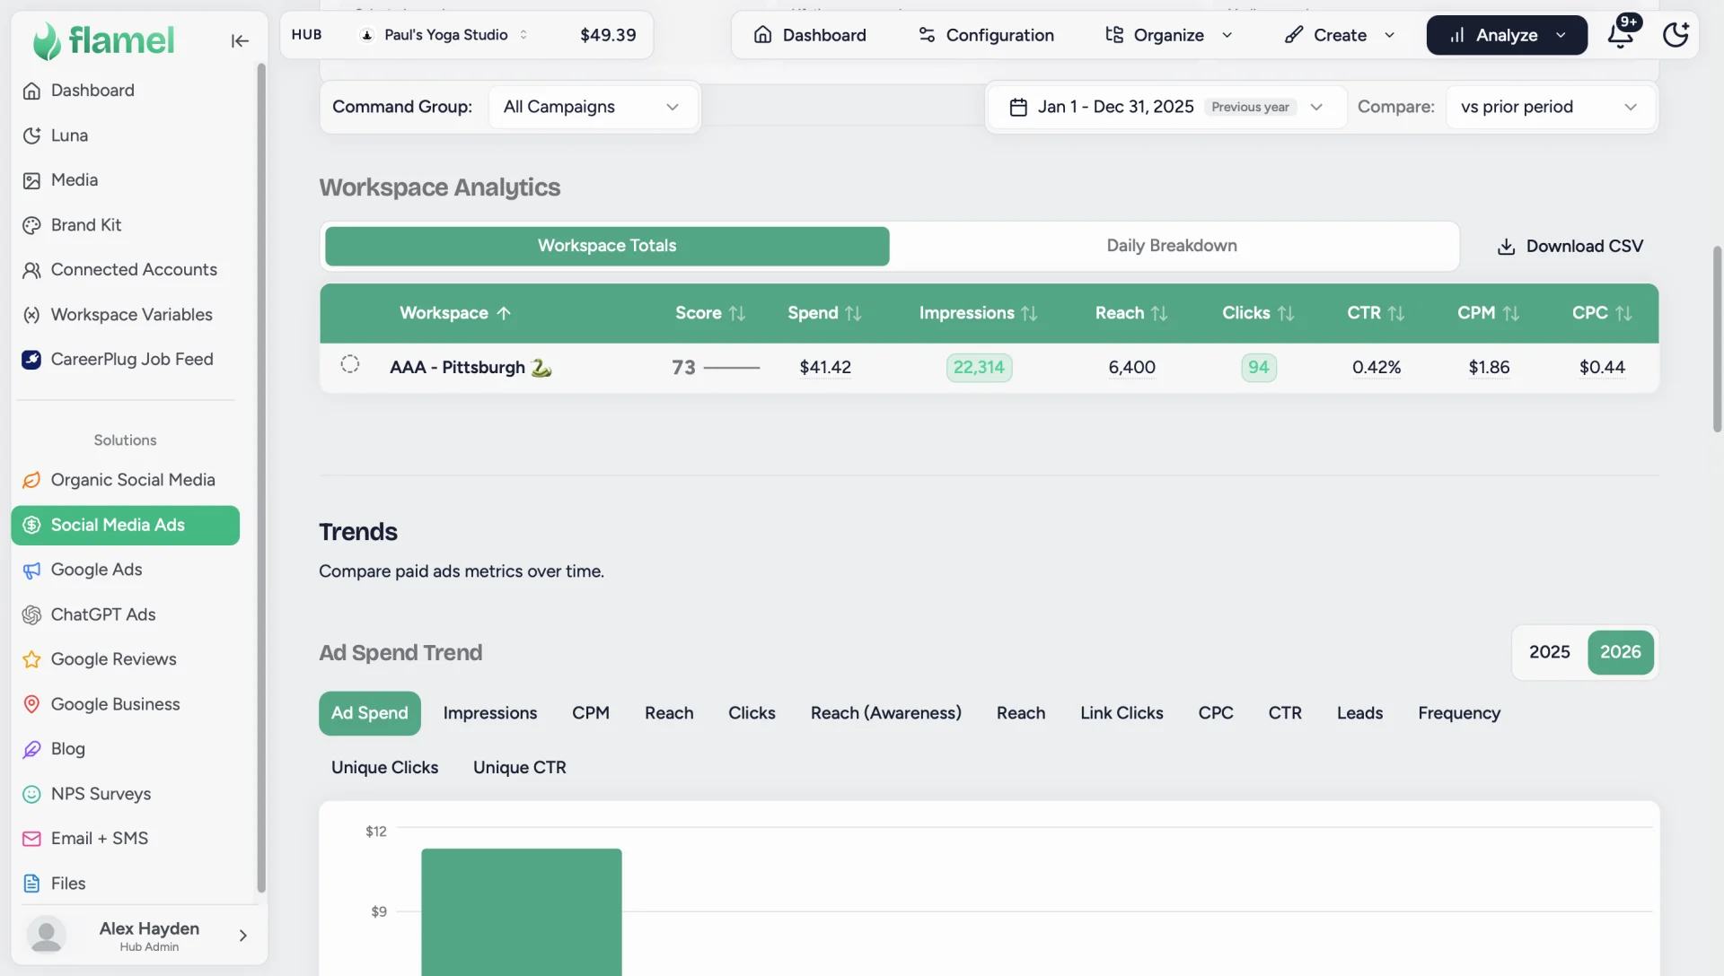The height and width of the screenshot is (976, 1724).
Task: Toggle dark mode moon icon
Action: 1676,35
